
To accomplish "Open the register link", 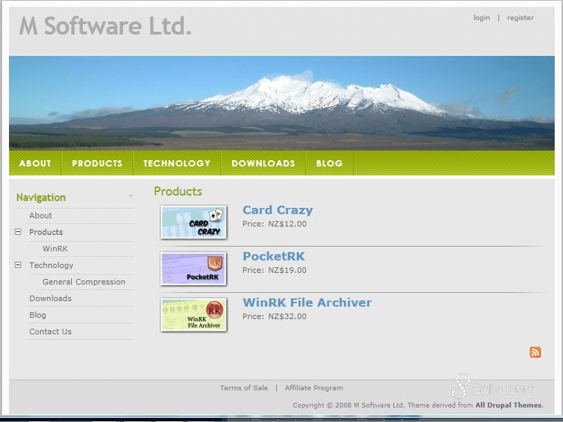I will coord(520,17).
